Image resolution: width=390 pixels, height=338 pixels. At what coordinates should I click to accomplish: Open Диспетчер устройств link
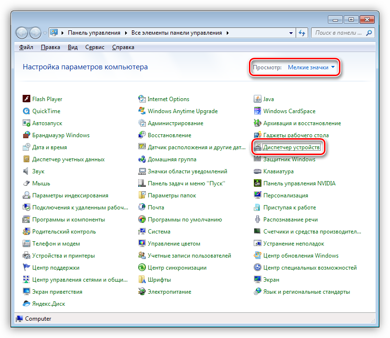click(x=292, y=147)
